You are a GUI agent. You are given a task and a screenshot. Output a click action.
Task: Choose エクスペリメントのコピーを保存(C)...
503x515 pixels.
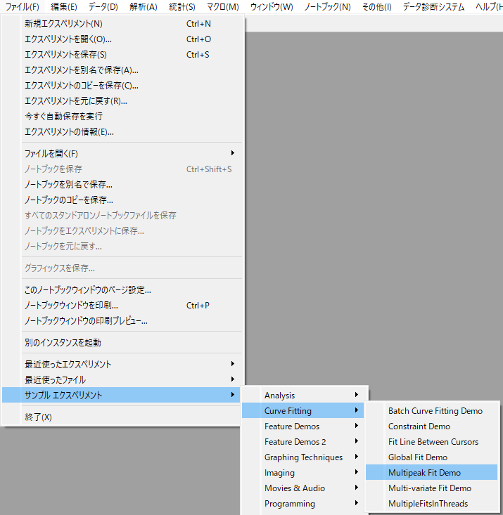pyautogui.click(x=122, y=86)
